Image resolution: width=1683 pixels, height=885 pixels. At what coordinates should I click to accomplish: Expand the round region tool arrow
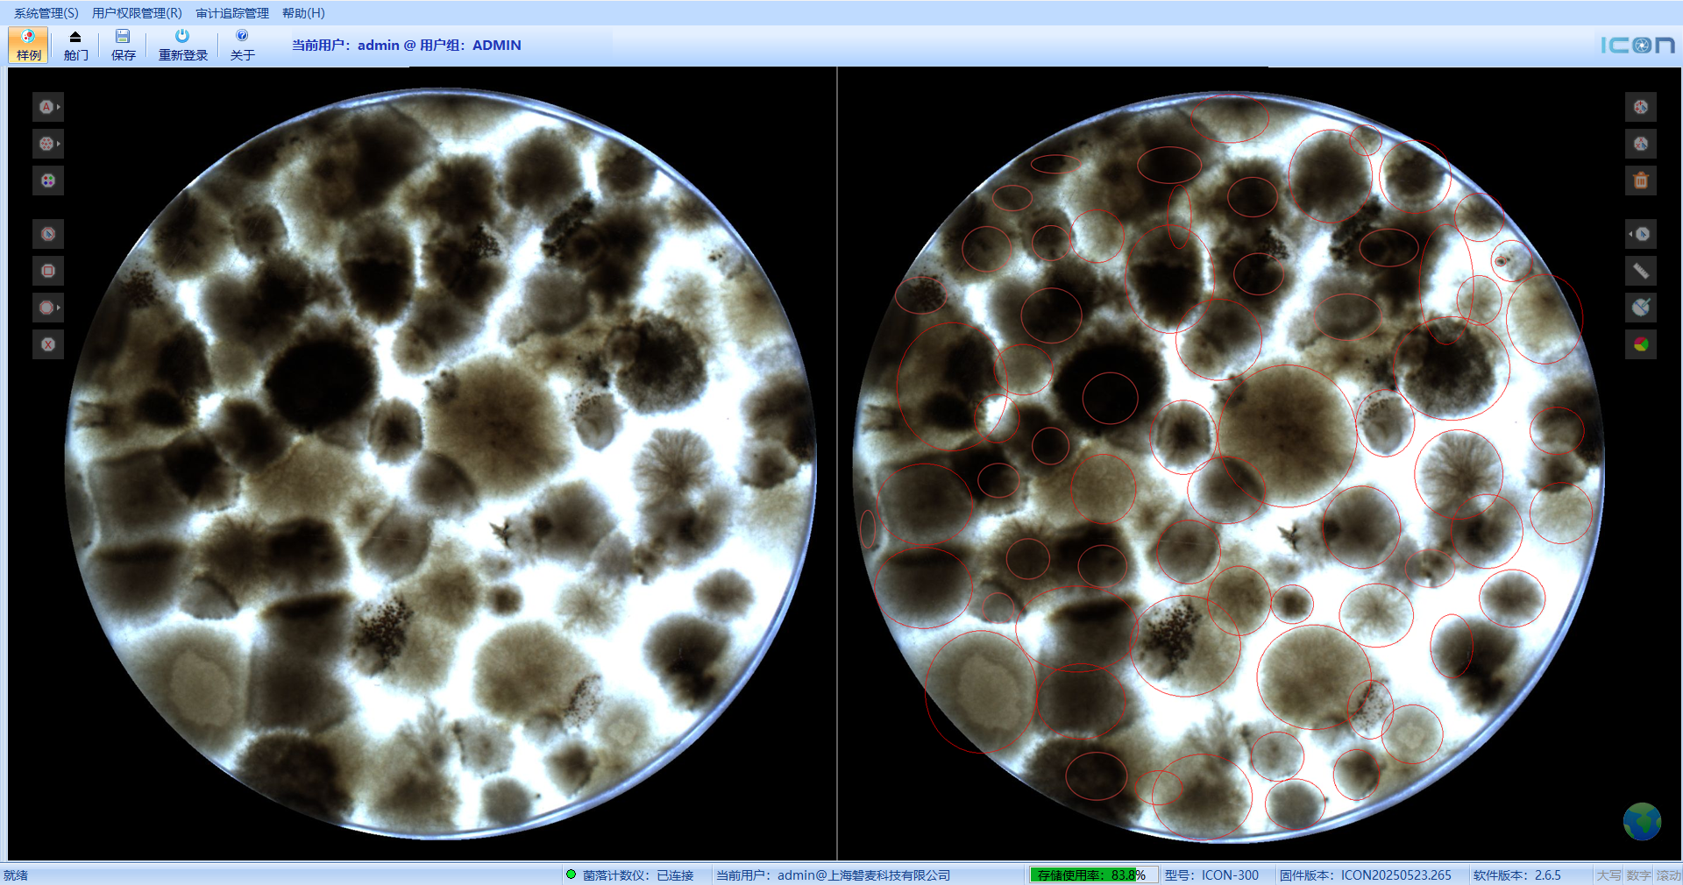coord(58,308)
